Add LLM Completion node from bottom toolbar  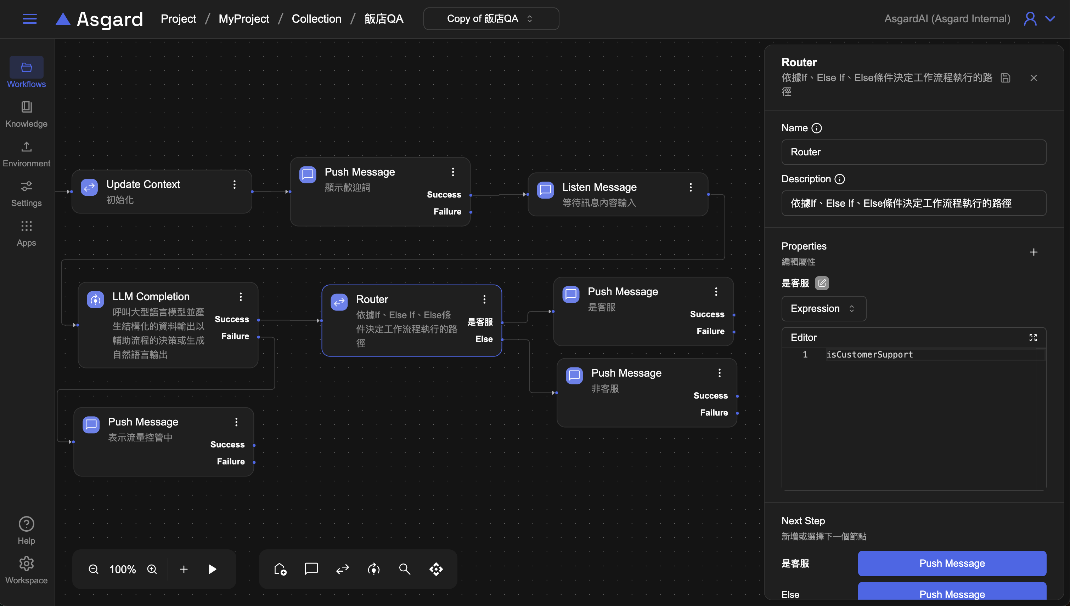coord(373,569)
